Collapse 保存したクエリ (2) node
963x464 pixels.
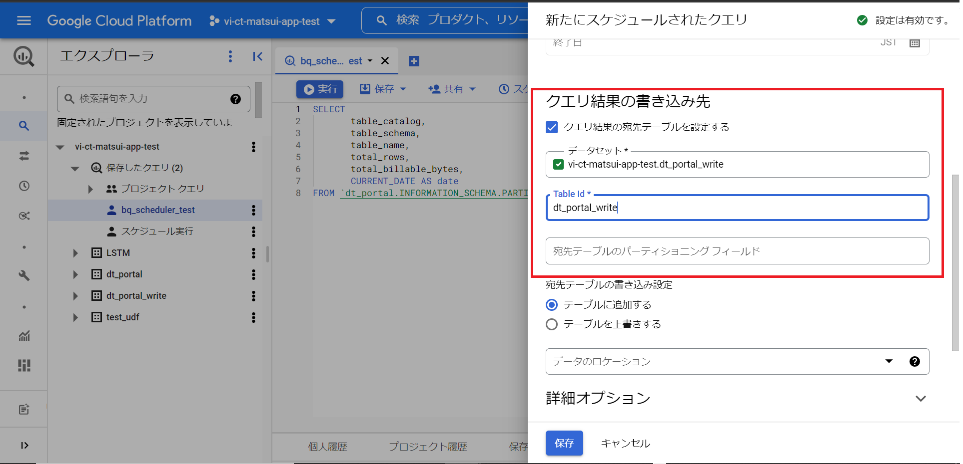[x=75, y=169]
